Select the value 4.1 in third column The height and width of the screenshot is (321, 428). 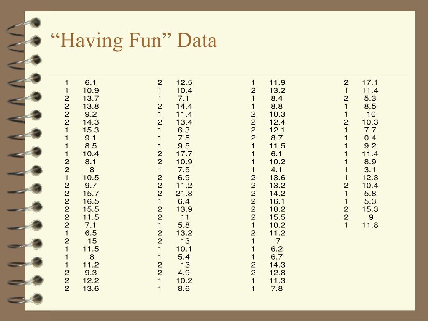coord(277,170)
